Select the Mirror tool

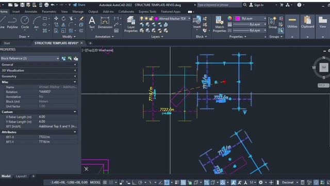[x=63, y=25]
